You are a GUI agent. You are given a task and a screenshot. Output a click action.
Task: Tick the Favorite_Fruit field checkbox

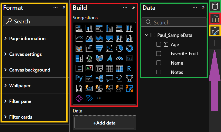(x=159, y=54)
